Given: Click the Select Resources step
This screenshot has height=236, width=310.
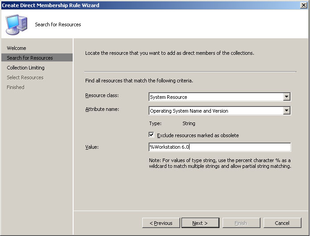Looking at the screenshot, I should tap(25, 77).
